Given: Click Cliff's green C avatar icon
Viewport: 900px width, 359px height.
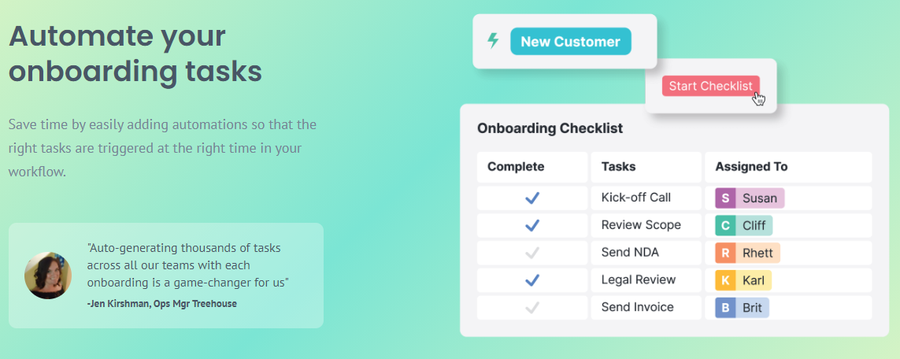Looking at the screenshot, I should pyautogui.click(x=725, y=225).
